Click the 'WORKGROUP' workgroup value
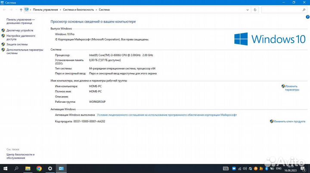This screenshot has height=173, width=310. (97, 102)
